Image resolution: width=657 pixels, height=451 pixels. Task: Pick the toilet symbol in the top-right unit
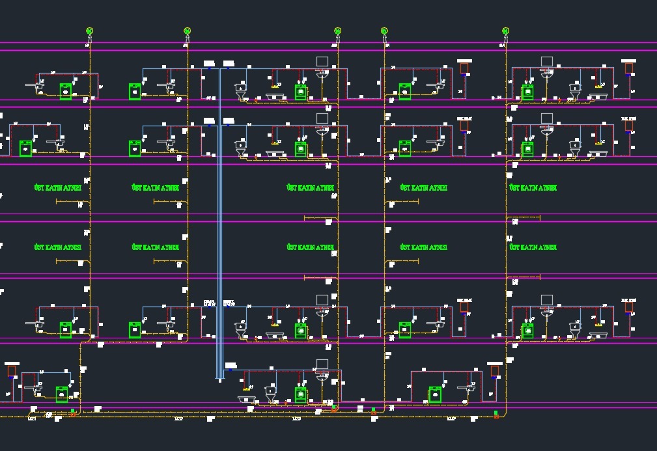pyautogui.click(x=575, y=92)
